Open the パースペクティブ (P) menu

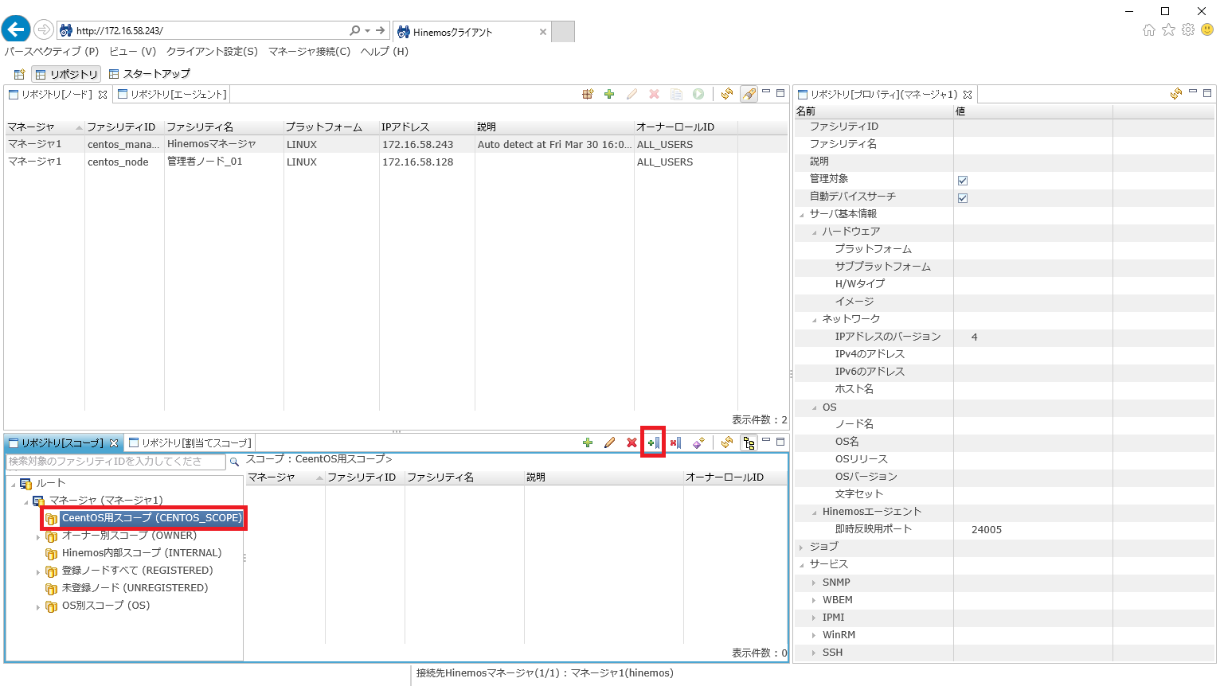52,51
